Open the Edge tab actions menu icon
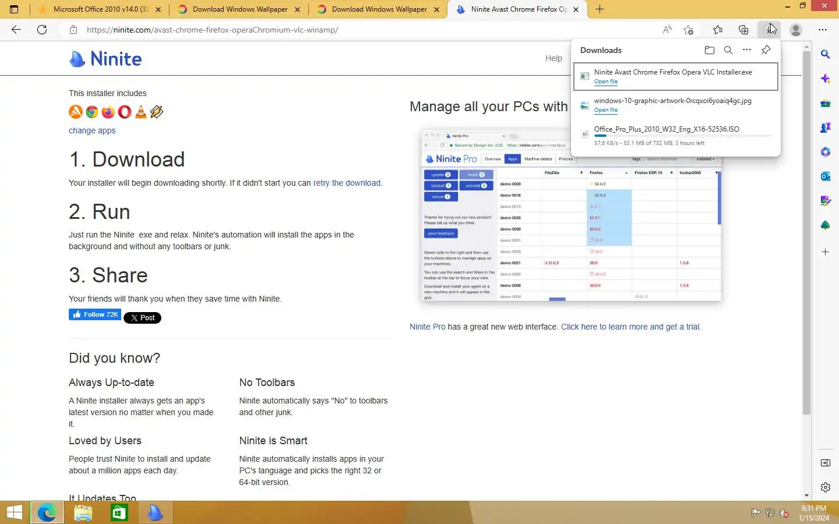 click(x=14, y=9)
